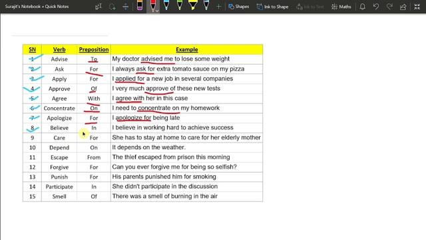Click the verb cell 'Escape'
The width and height of the screenshot is (426, 240).
pos(59,157)
